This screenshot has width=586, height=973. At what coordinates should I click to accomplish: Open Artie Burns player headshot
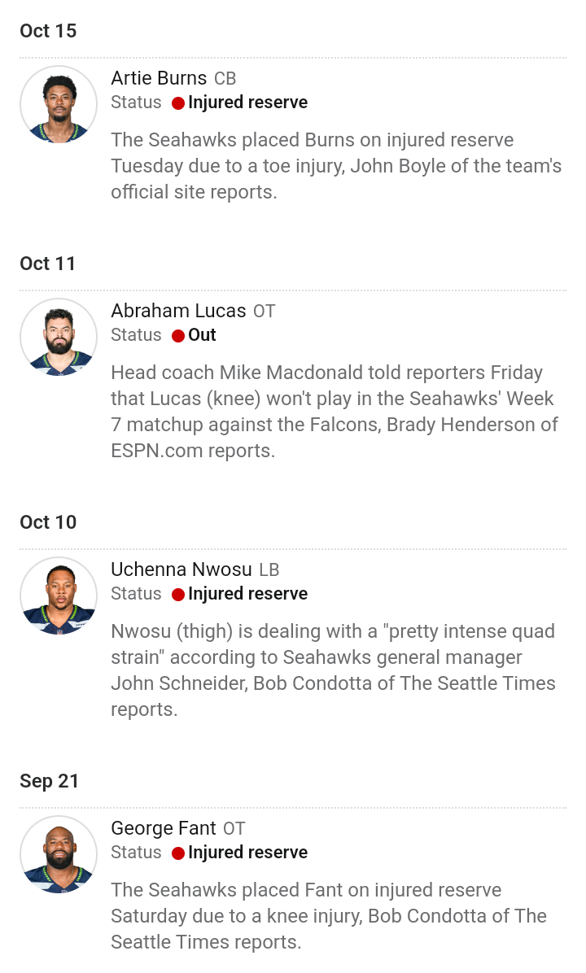coord(59,104)
